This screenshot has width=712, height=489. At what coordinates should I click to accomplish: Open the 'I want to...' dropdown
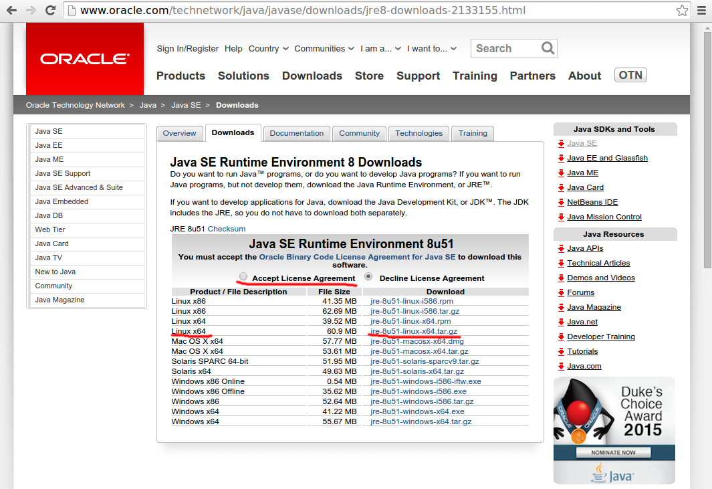pyautogui.click(x=432, y=49)
